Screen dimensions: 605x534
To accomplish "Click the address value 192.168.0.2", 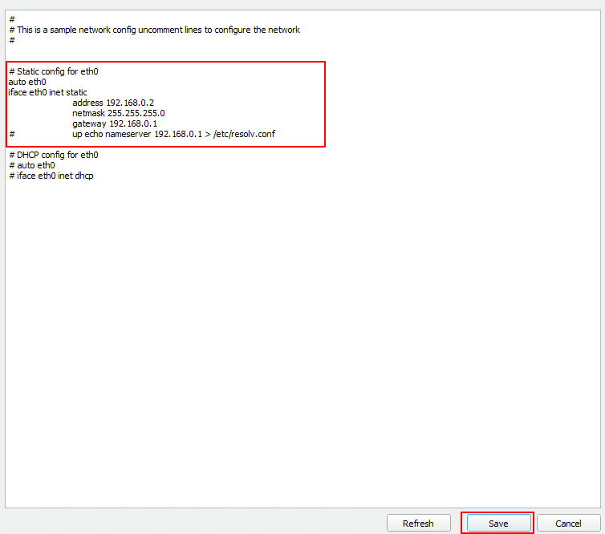I will click(x=129, y=103).
